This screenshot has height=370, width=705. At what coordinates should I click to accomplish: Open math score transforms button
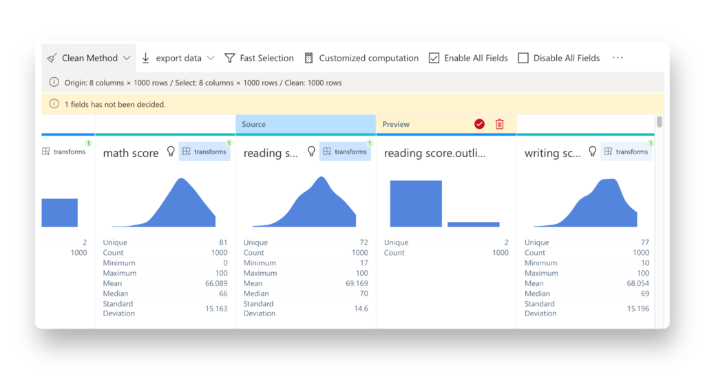204,152
